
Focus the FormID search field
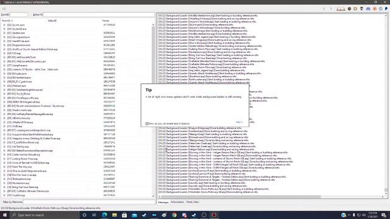19,15
